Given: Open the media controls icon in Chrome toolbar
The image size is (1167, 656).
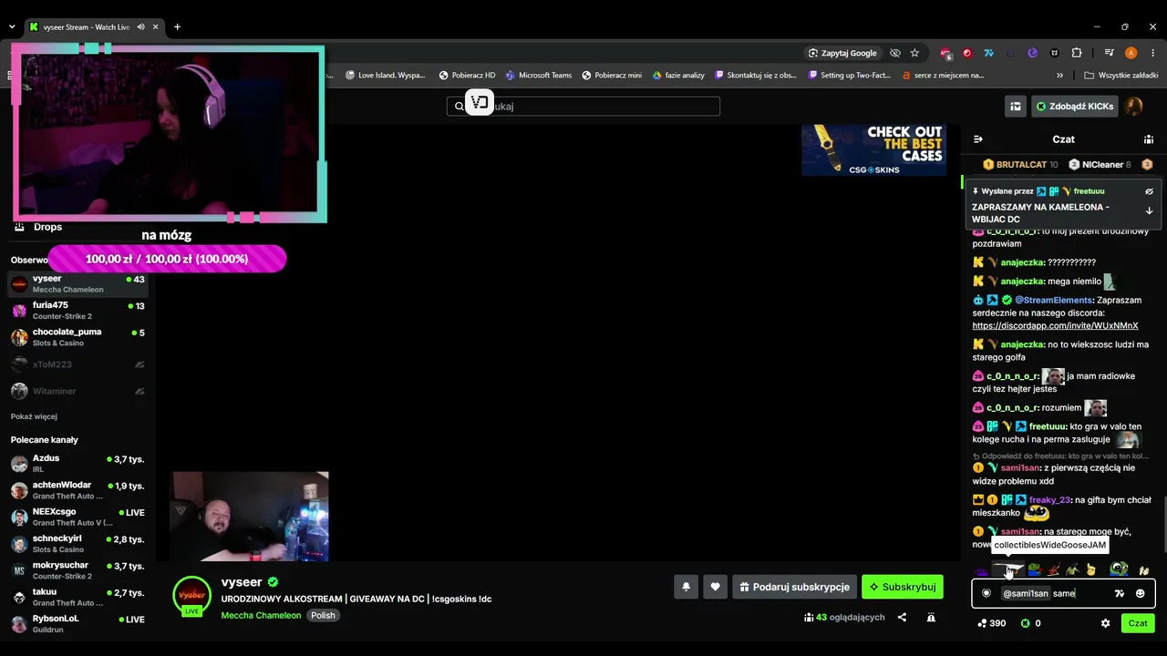Looking at the screenshot, I should (x=1110, y=53).
